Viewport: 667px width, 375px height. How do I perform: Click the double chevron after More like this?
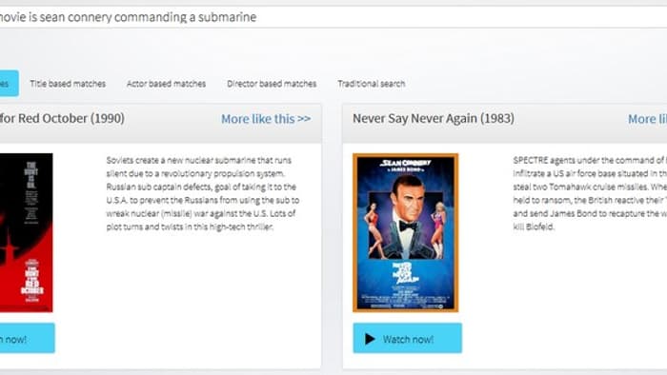click(x=304, y=119)
